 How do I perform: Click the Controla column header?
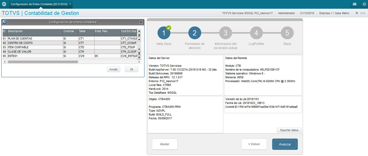pyautogui.click(x=71, y=33)
